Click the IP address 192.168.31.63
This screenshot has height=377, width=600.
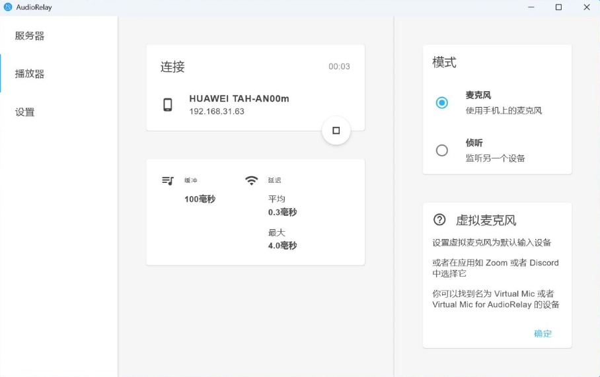point(217,112)
